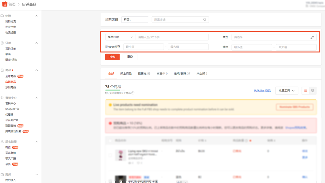This screenshot has width=325, height=183.
Task: Check the first product row's checkbox
Action: [110, 155]
